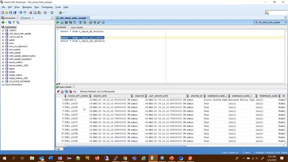Click the Run Script icon
Screen dimensions: 288x162
62,22
